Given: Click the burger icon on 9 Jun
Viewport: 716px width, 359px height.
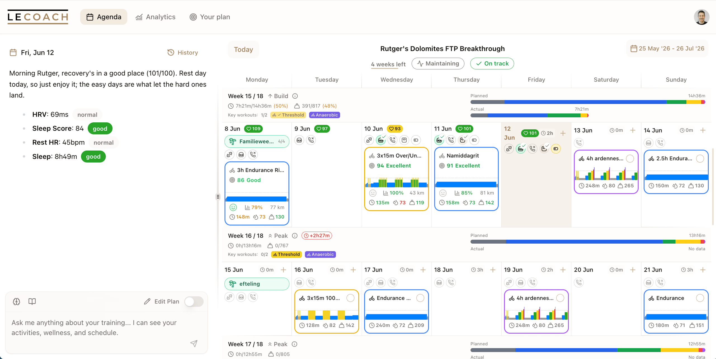Looking at the screenshot, I should (x=299, y=140).
